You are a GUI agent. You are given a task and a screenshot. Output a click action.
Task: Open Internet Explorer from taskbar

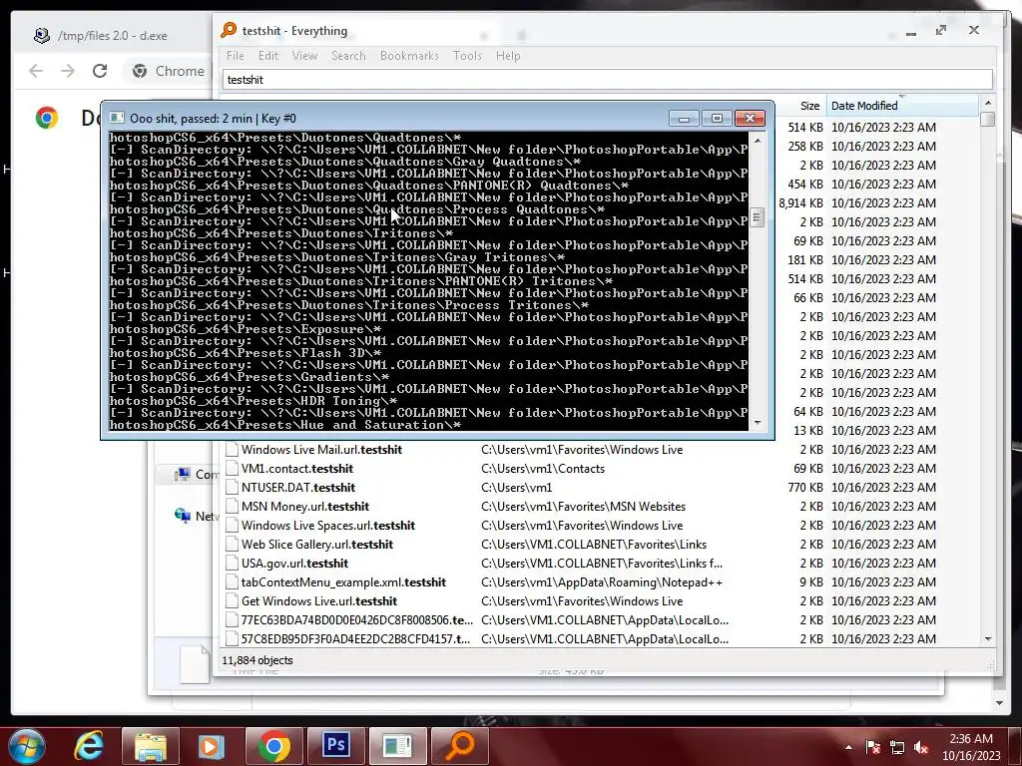(x=89, y=746)
